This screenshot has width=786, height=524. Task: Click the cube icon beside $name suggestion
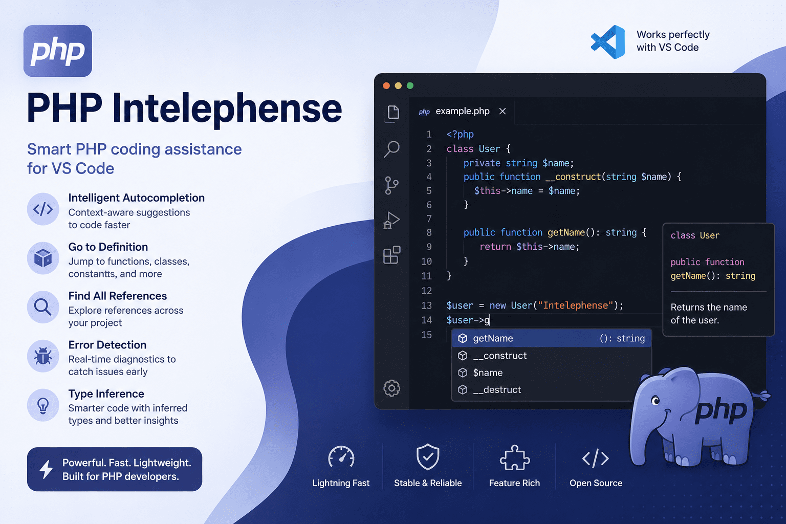[463, 373]
